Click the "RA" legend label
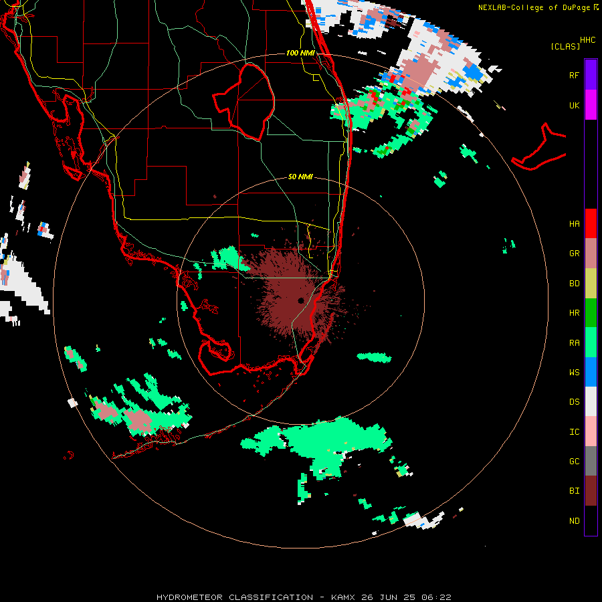The image size is (602, 602). (574, 343)
